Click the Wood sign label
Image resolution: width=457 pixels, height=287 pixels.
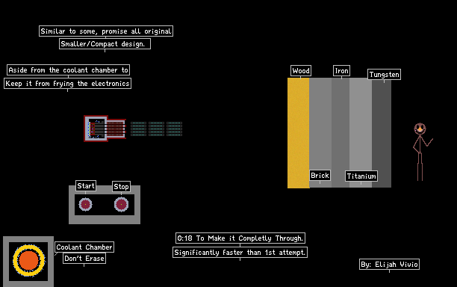coord(301,71)
